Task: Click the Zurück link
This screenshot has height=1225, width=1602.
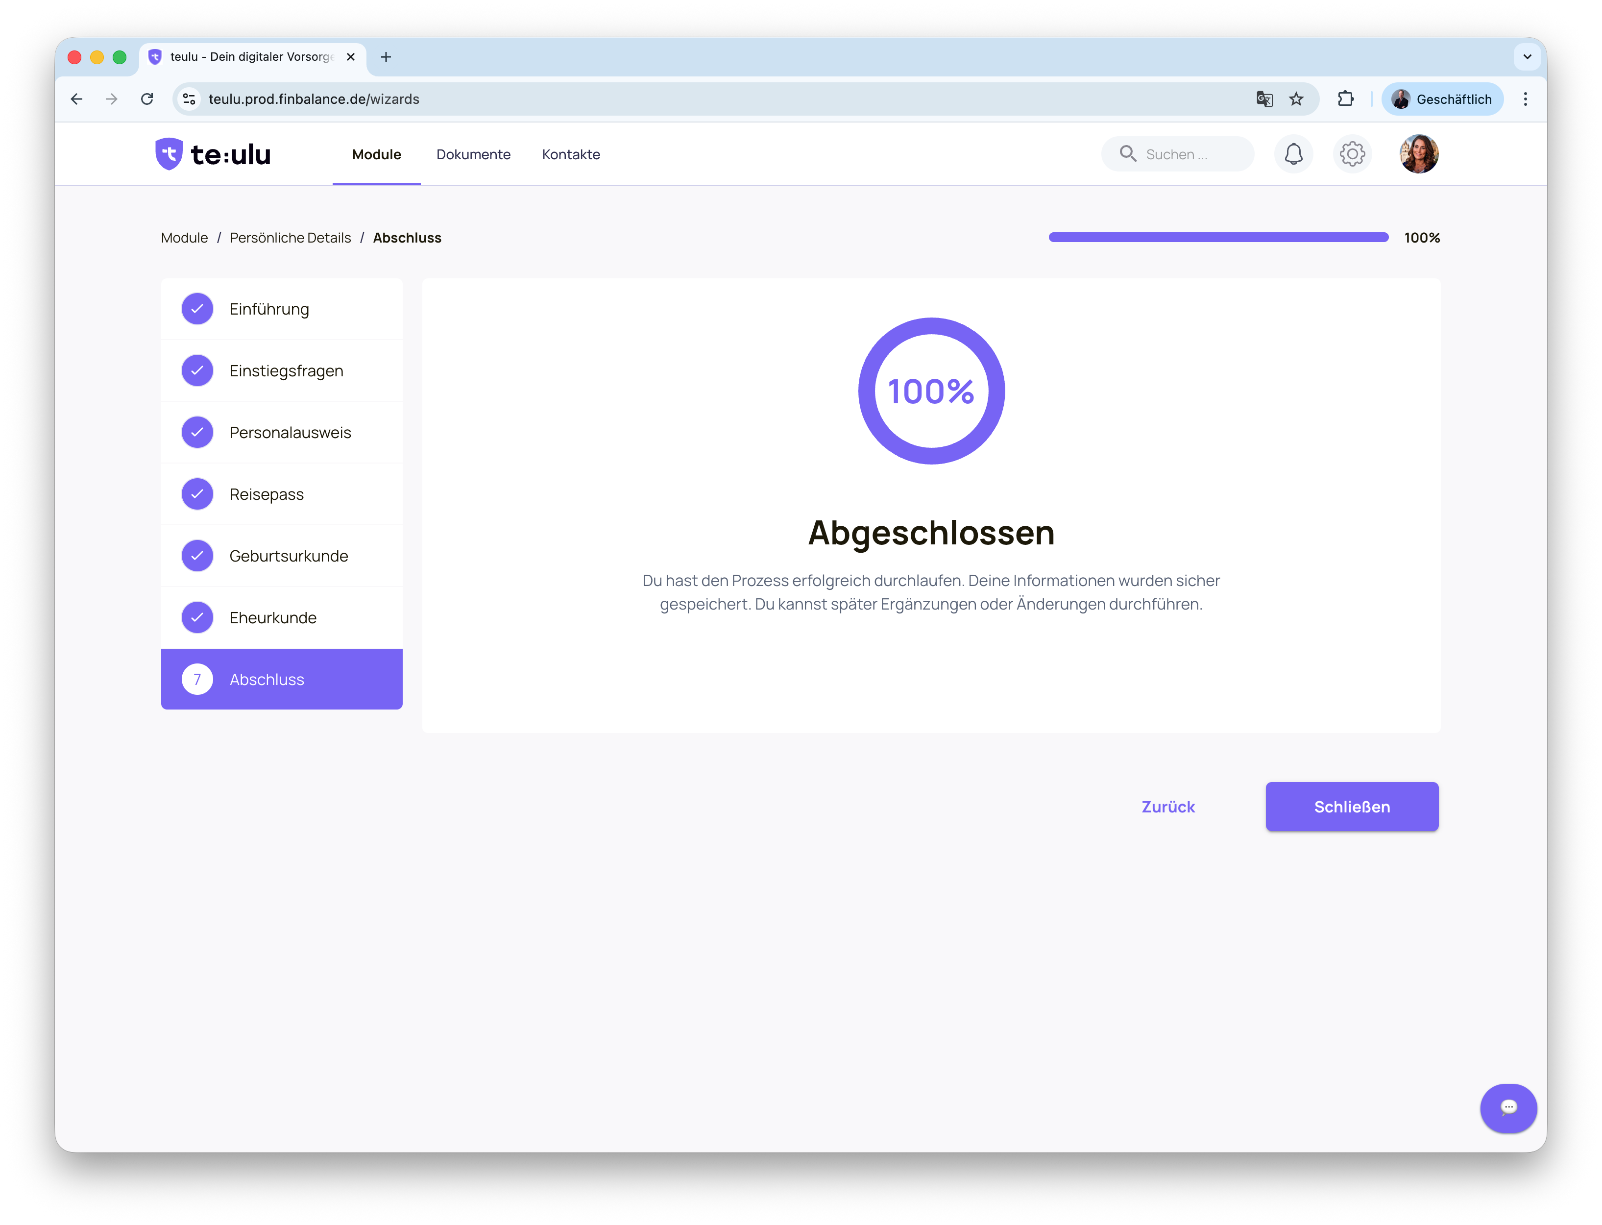Action: pyautogui.click(x=1167, y=807)
